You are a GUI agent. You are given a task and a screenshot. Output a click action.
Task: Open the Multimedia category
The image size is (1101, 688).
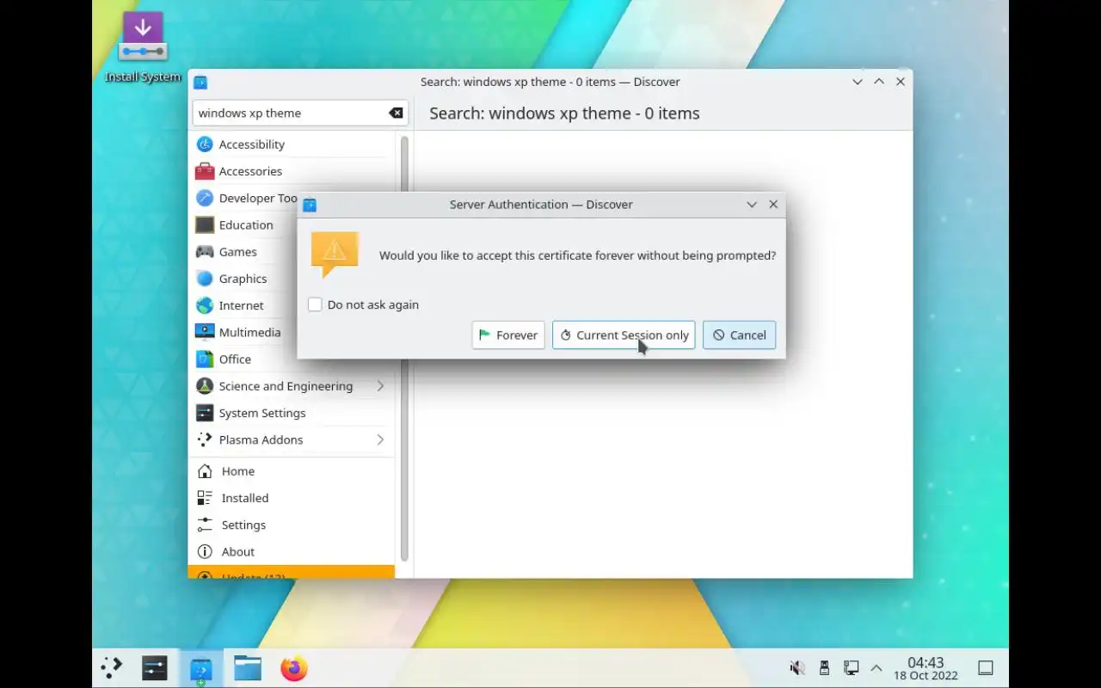292,332
